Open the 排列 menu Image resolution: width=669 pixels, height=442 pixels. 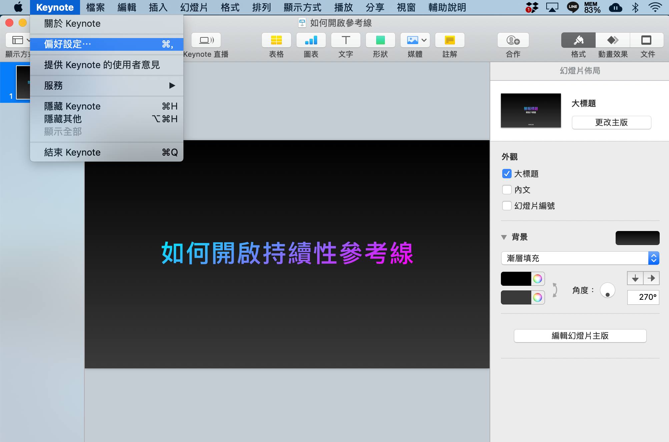(261, 7)
